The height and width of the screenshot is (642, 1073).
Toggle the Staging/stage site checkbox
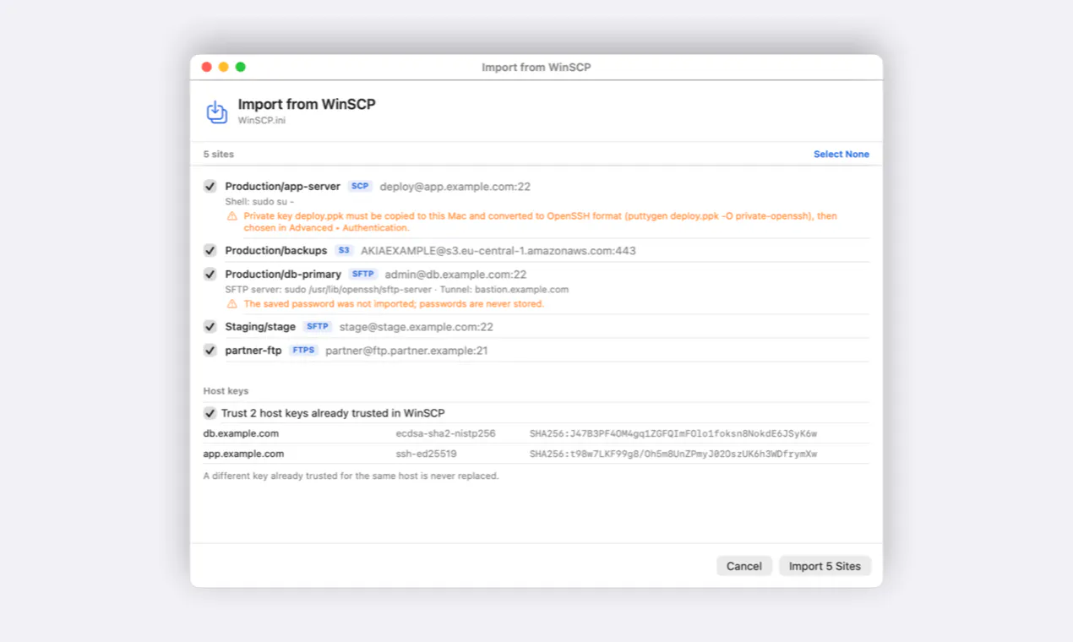coord(210,327)
